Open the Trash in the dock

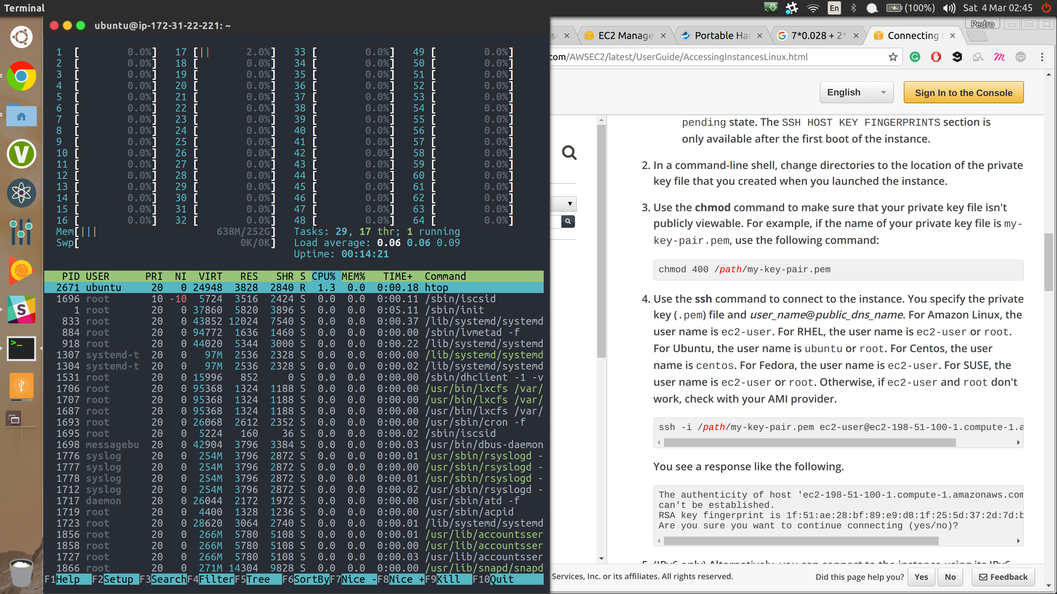point(21,572)
